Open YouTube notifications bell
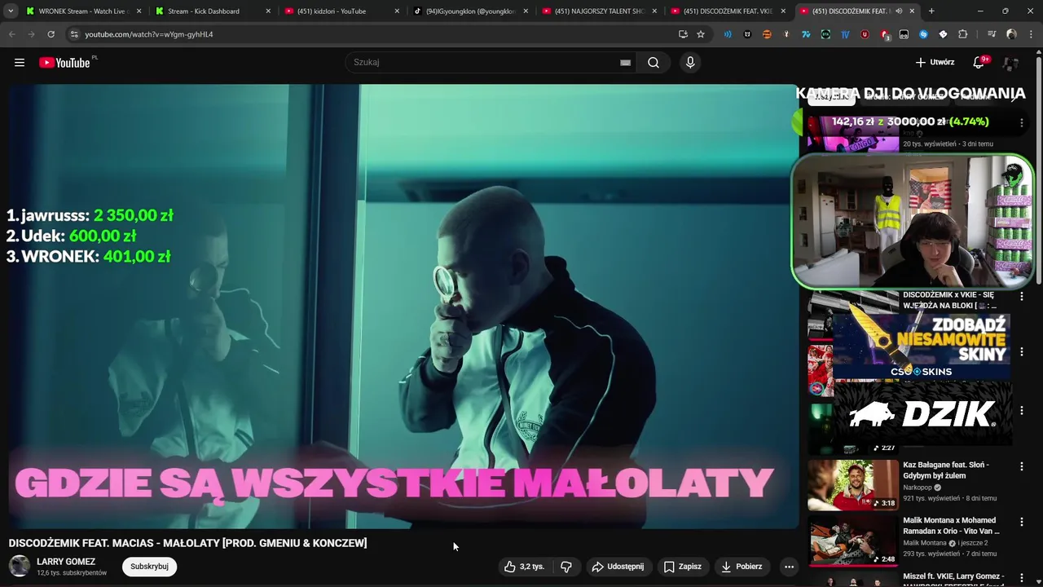 (979, 63)
